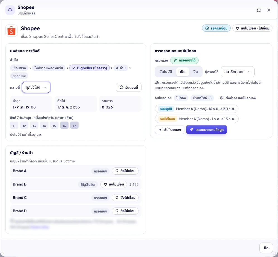Select the นำเข้าไฟล์ · 5 option
This screenshot has width=278, height=257.
pyautogui.click(x=202, y=98)
